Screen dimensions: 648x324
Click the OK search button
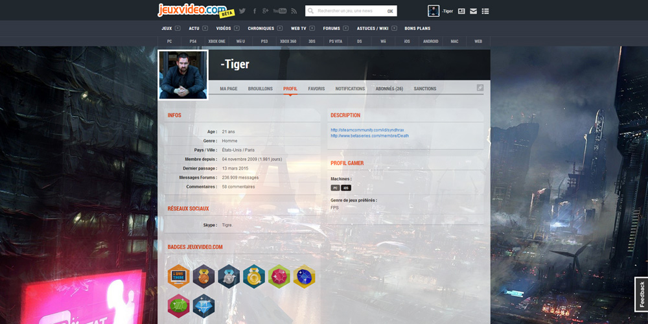point(390,11)
